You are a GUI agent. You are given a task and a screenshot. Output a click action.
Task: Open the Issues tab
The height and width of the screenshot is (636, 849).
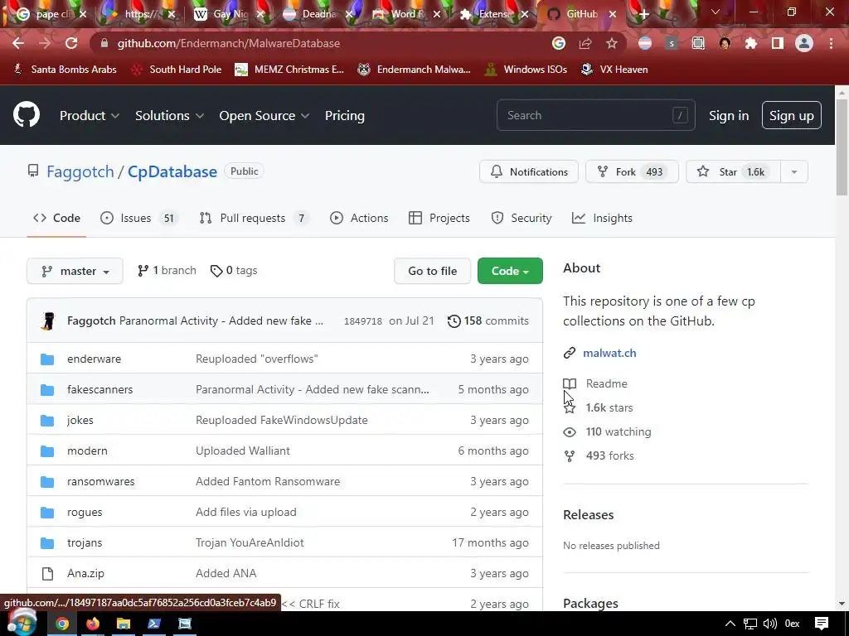click(139, 218)
